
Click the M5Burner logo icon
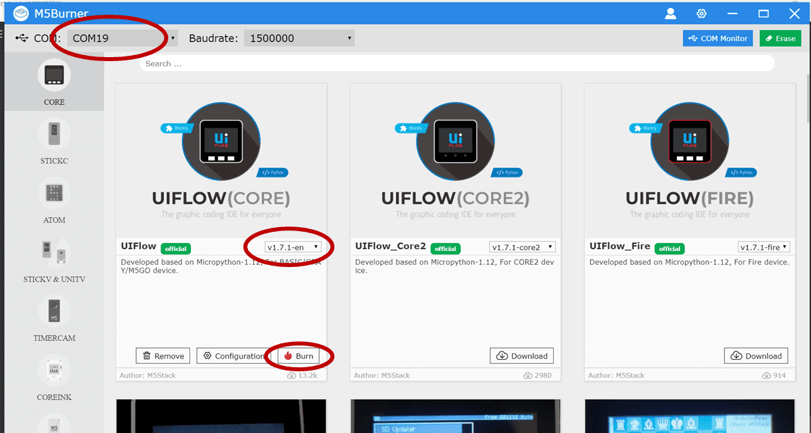(21, 13)
